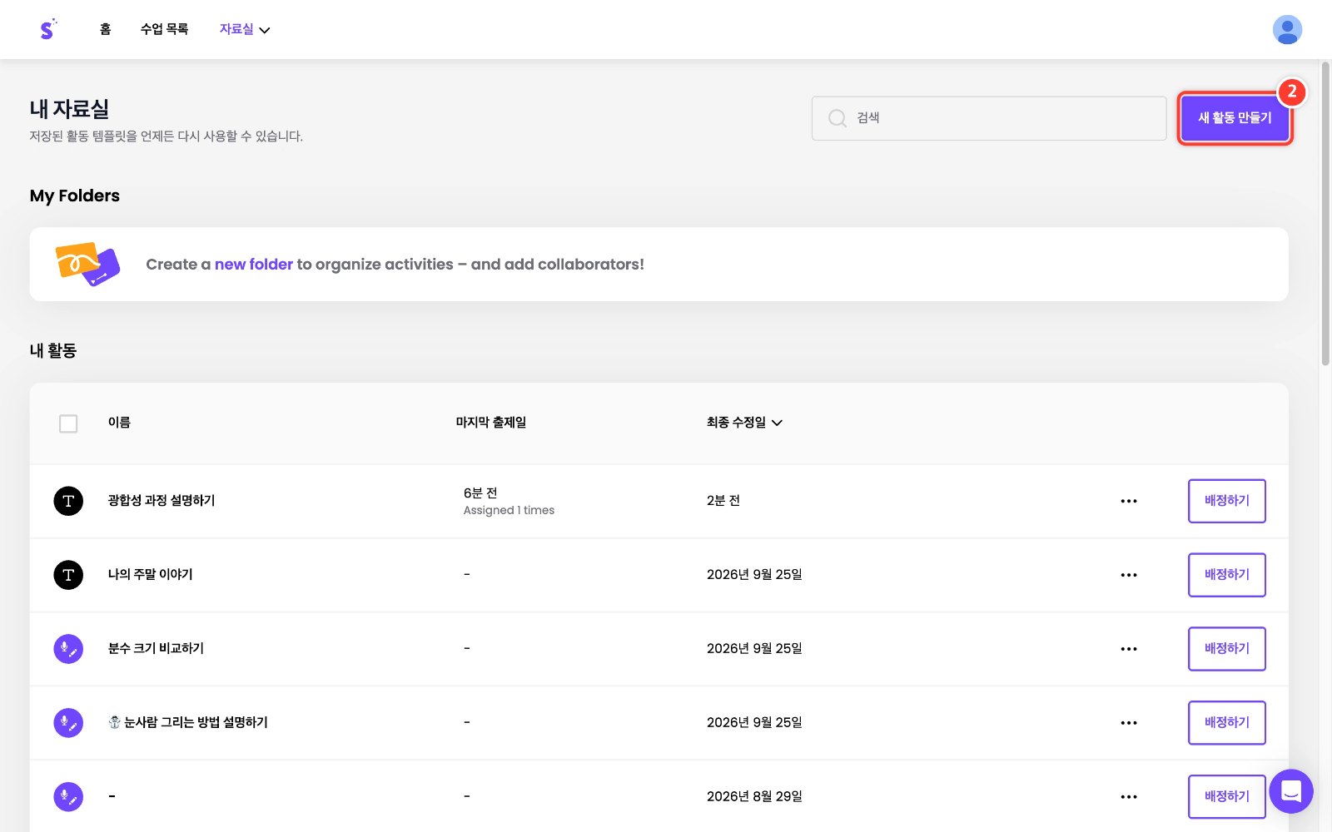Toggle the select-all checkbox in table header

(x=68, y=423)
